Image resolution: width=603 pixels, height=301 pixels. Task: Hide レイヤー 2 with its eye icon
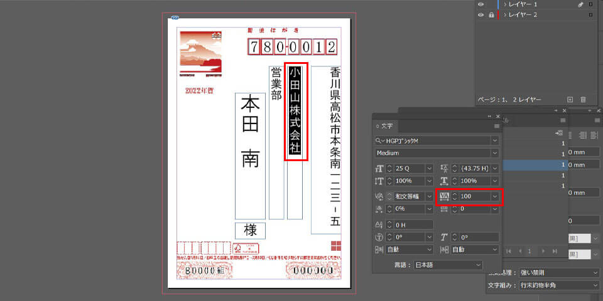pyautogui.click(x=481, y=14)
